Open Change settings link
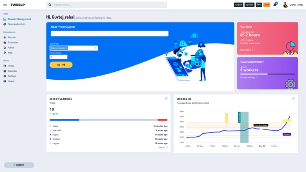306x172 pixels. tap(249, 77)
